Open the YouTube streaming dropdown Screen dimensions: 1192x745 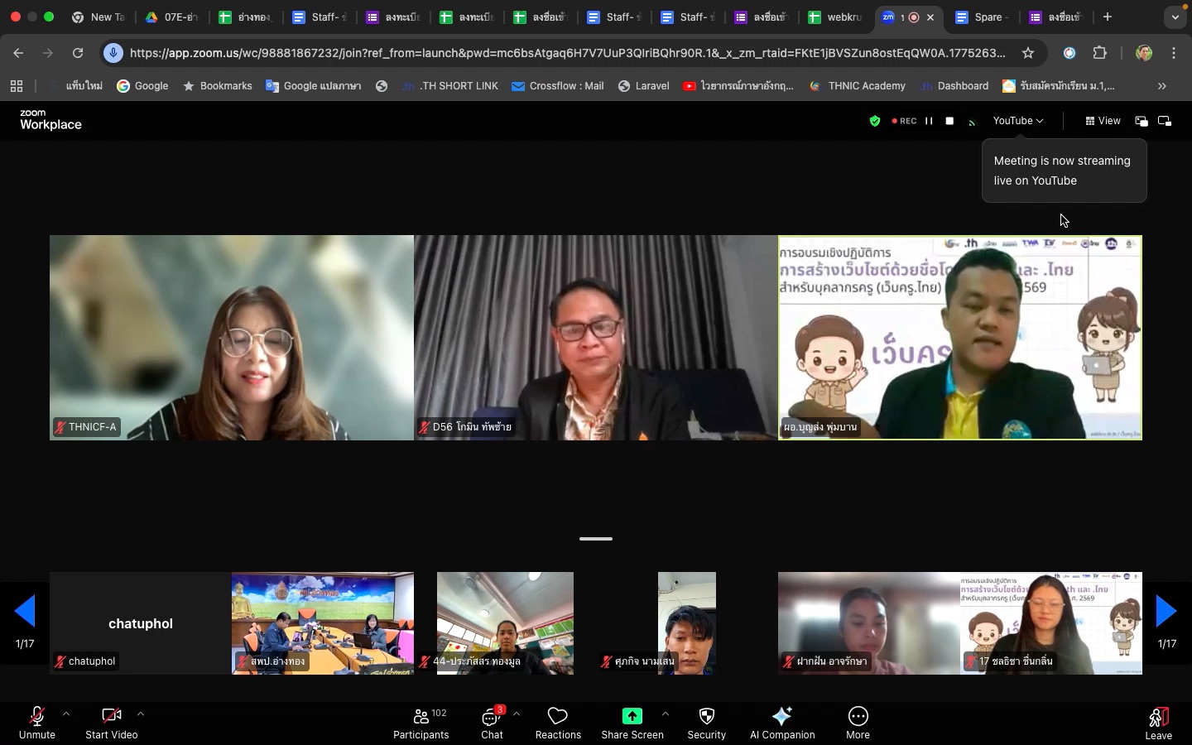click(x=1017, y=121)
